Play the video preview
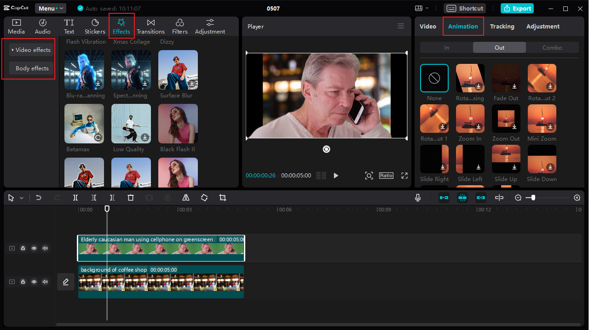Image resolution: width=589 pixels, height=330 pixels. (x=336, y=176)
